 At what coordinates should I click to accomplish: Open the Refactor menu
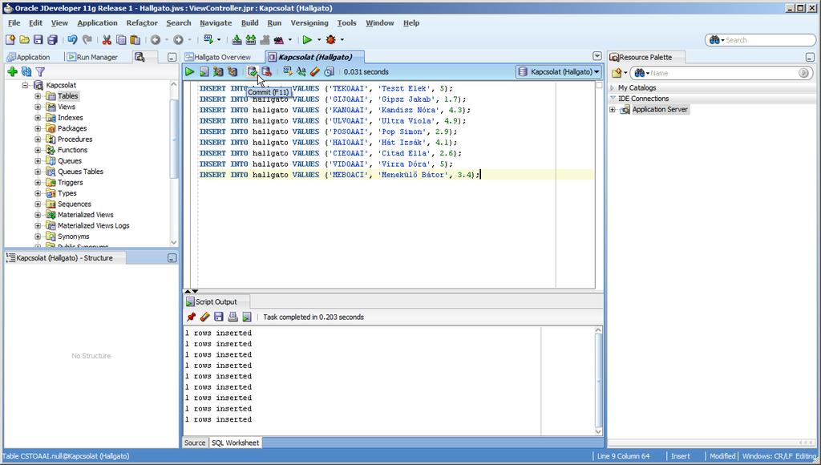click(x=142, y=23)
